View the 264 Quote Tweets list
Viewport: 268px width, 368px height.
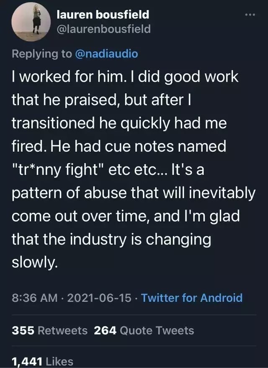[144, 330]
